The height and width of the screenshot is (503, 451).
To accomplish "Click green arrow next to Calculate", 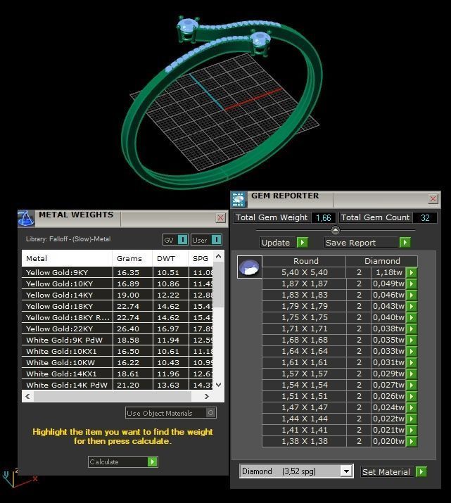I will point(153,462).
